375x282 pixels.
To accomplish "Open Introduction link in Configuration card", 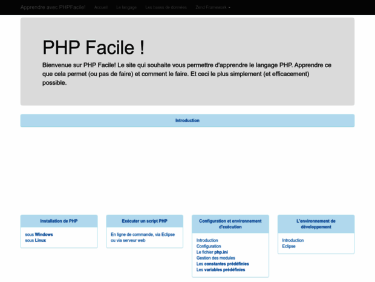I will pos(207,240).
